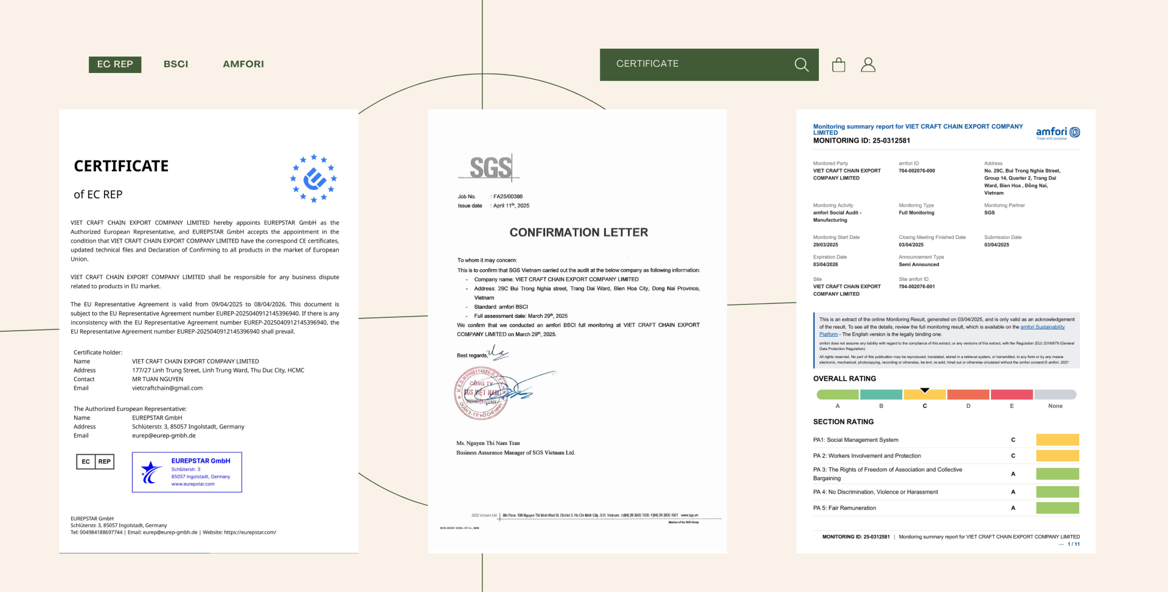This screenshot has height=592, width=1168.
Task: Click MONITORING ID: 25-0312581 heading
Action: [x=862, y=141]
